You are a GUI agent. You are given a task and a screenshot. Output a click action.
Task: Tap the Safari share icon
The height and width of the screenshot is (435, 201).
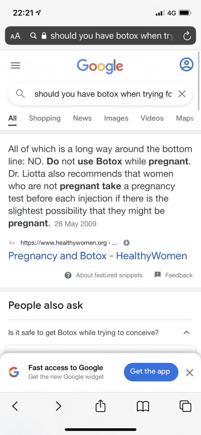(100, 406)
